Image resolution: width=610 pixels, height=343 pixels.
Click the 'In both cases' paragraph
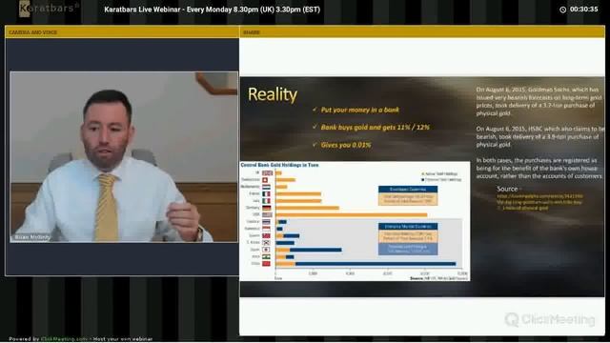[x=539, y=168]
